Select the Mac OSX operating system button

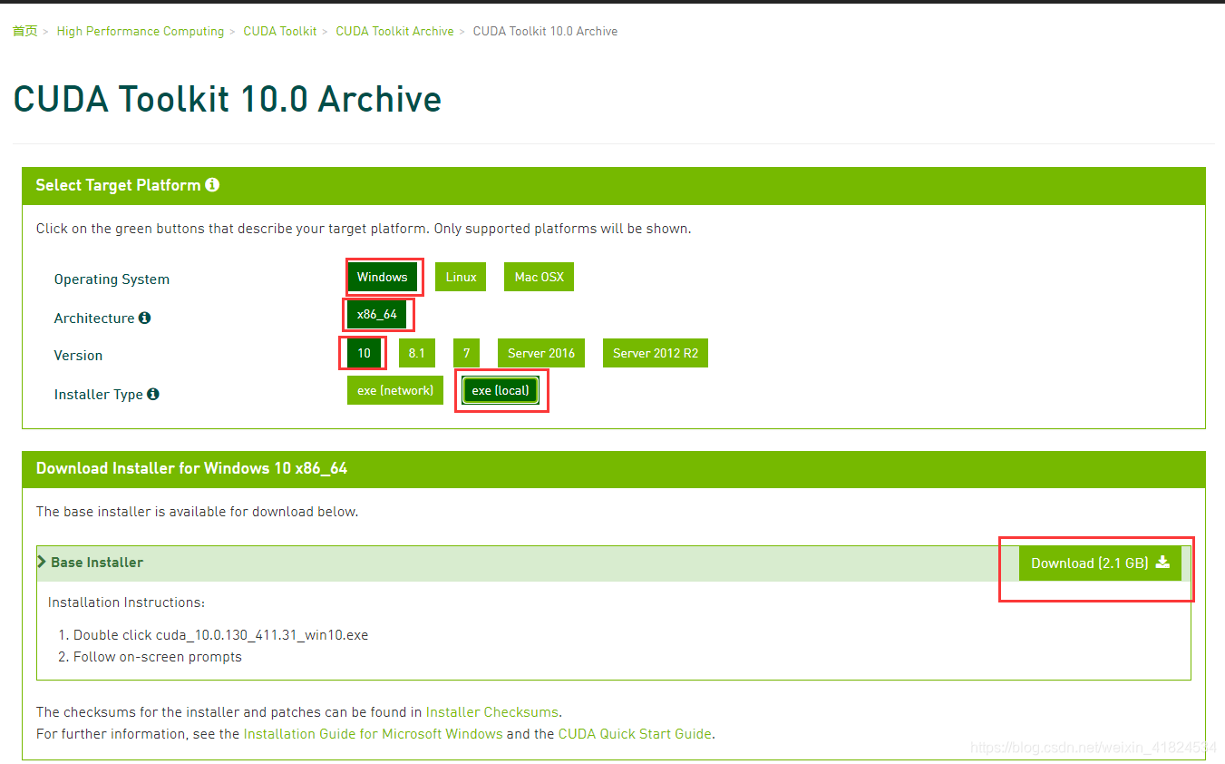pos(539,277)
